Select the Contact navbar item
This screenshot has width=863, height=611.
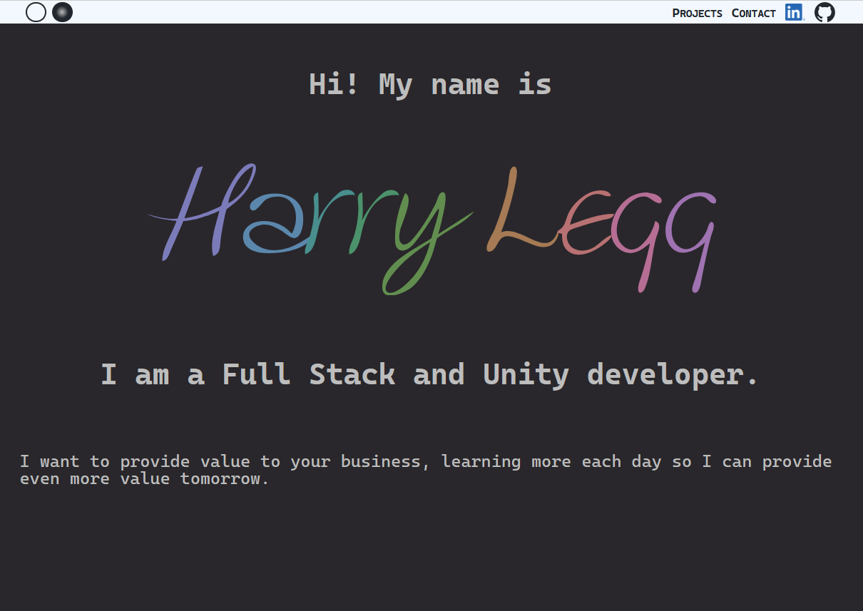point(753,13)
